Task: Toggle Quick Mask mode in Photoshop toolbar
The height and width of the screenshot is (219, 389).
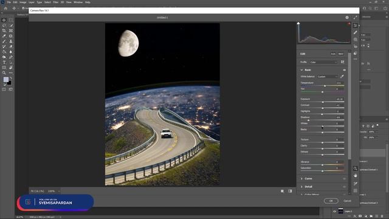Action: pos(4,89)
